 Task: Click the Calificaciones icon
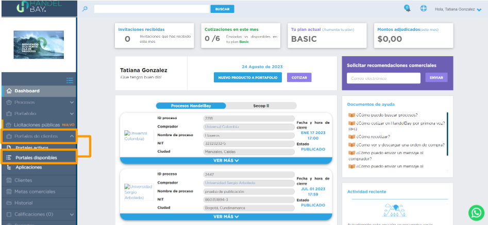(9, 214)
